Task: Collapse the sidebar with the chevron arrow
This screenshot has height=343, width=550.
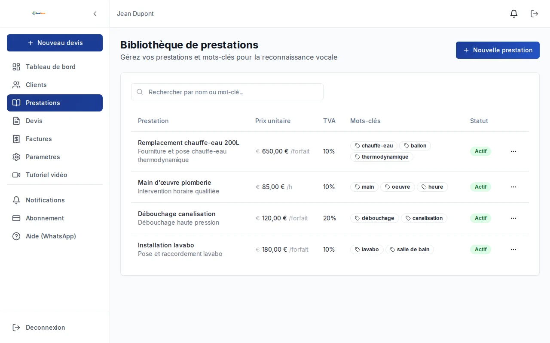Action: click(95, 14)
